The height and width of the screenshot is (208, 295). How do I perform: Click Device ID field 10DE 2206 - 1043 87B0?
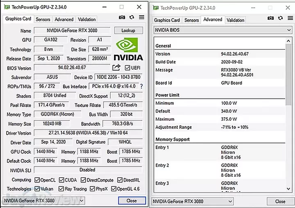[x=118, y=77]
